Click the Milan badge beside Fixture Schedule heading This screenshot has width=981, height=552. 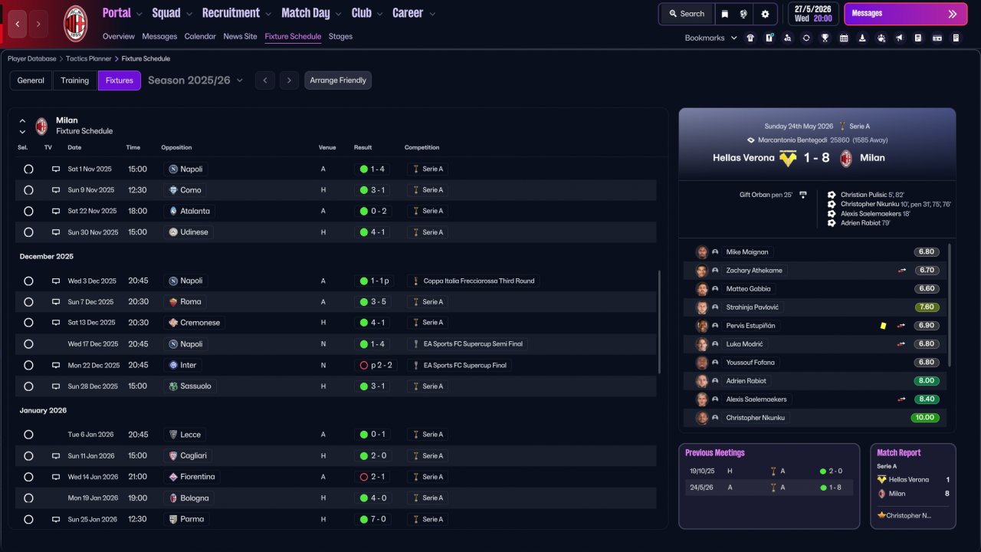tap(41, 126)
